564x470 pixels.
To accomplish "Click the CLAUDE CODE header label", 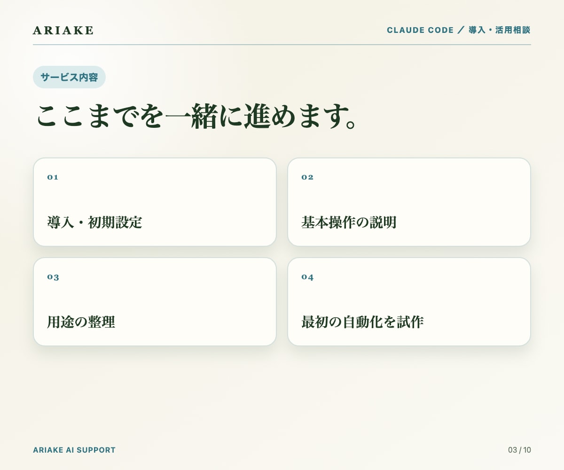I will click(459, 30).
